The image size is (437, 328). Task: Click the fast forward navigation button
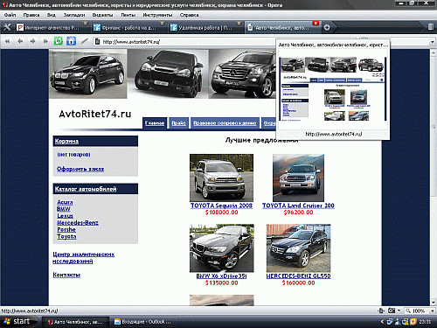pos(45,41)
